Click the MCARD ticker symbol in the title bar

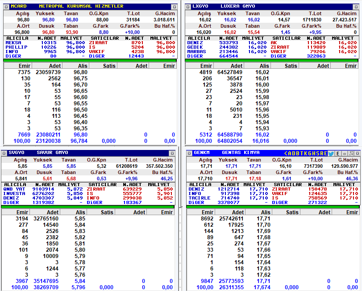pos(19,6)
